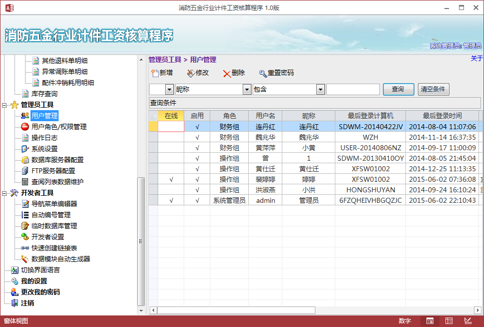Collapse the 开发者工具 tree node

point(5,194)
